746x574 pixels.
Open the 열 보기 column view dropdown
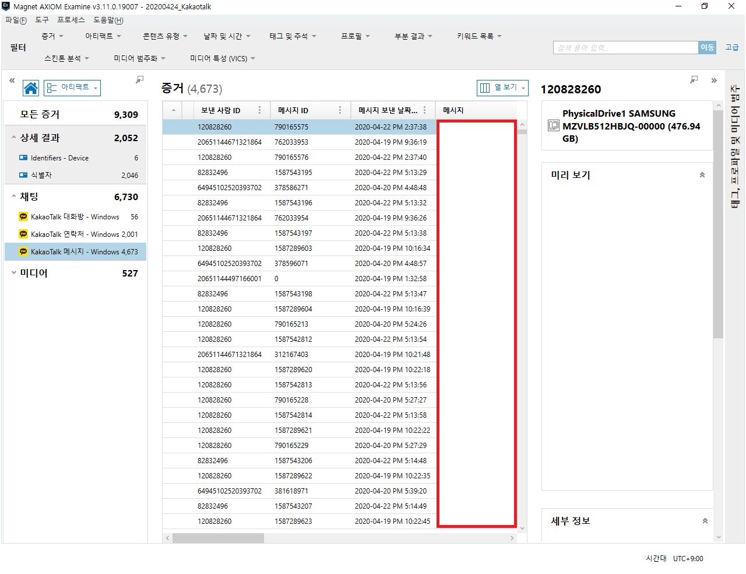[502, 88]
